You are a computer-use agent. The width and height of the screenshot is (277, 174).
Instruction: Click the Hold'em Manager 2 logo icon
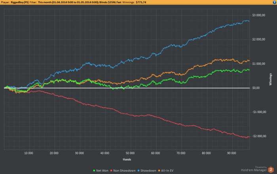(271, 170)
